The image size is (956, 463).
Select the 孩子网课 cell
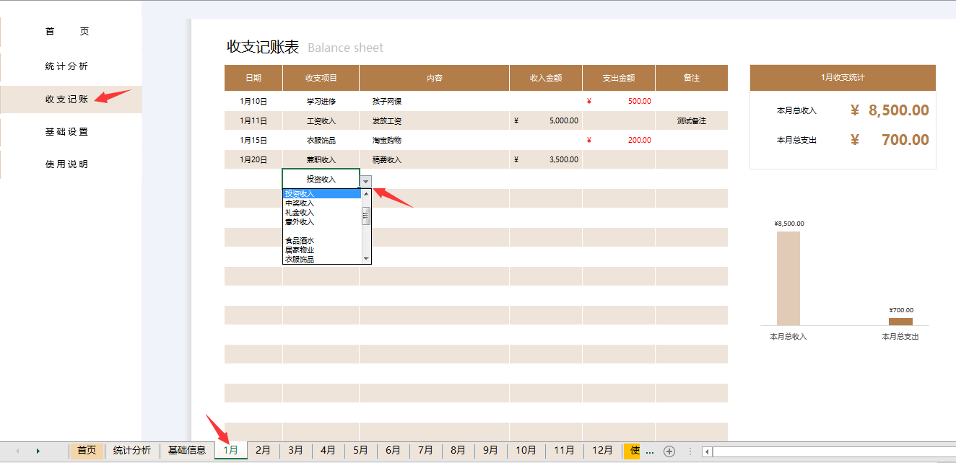pyautogui.click(x=435, y=102)
